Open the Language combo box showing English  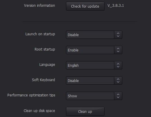click(94, 65)
